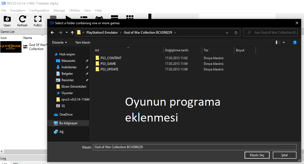Close the folder selection dialog
Image resolution: width=304 pixels, height=164 pixels.
[x=297, y=23]
